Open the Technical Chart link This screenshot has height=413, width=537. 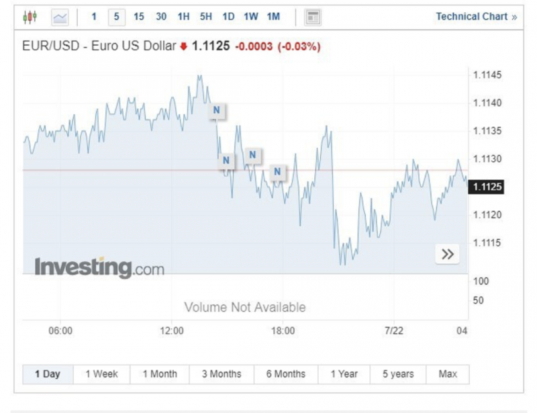point(476,17)
